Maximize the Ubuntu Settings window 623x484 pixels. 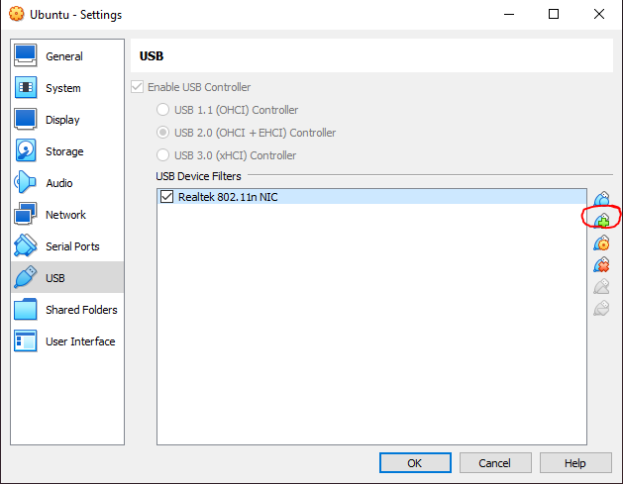tap(554, 14)
